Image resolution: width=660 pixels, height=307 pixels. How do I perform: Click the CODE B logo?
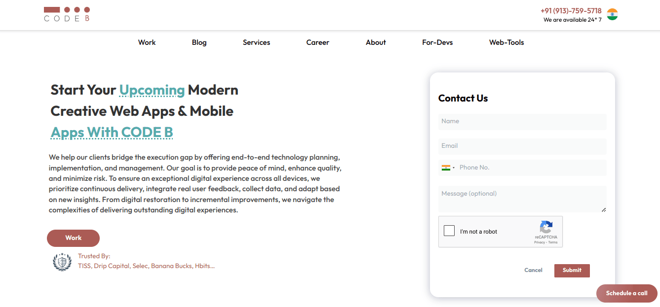[66, 14]
